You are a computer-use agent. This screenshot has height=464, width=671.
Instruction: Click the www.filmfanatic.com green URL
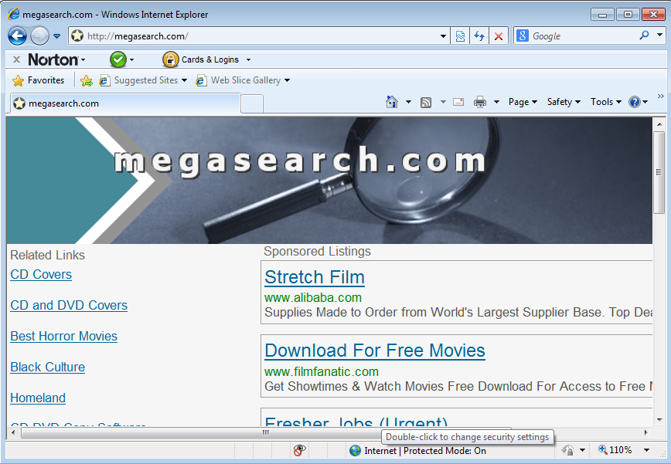(x=322, y=371)
